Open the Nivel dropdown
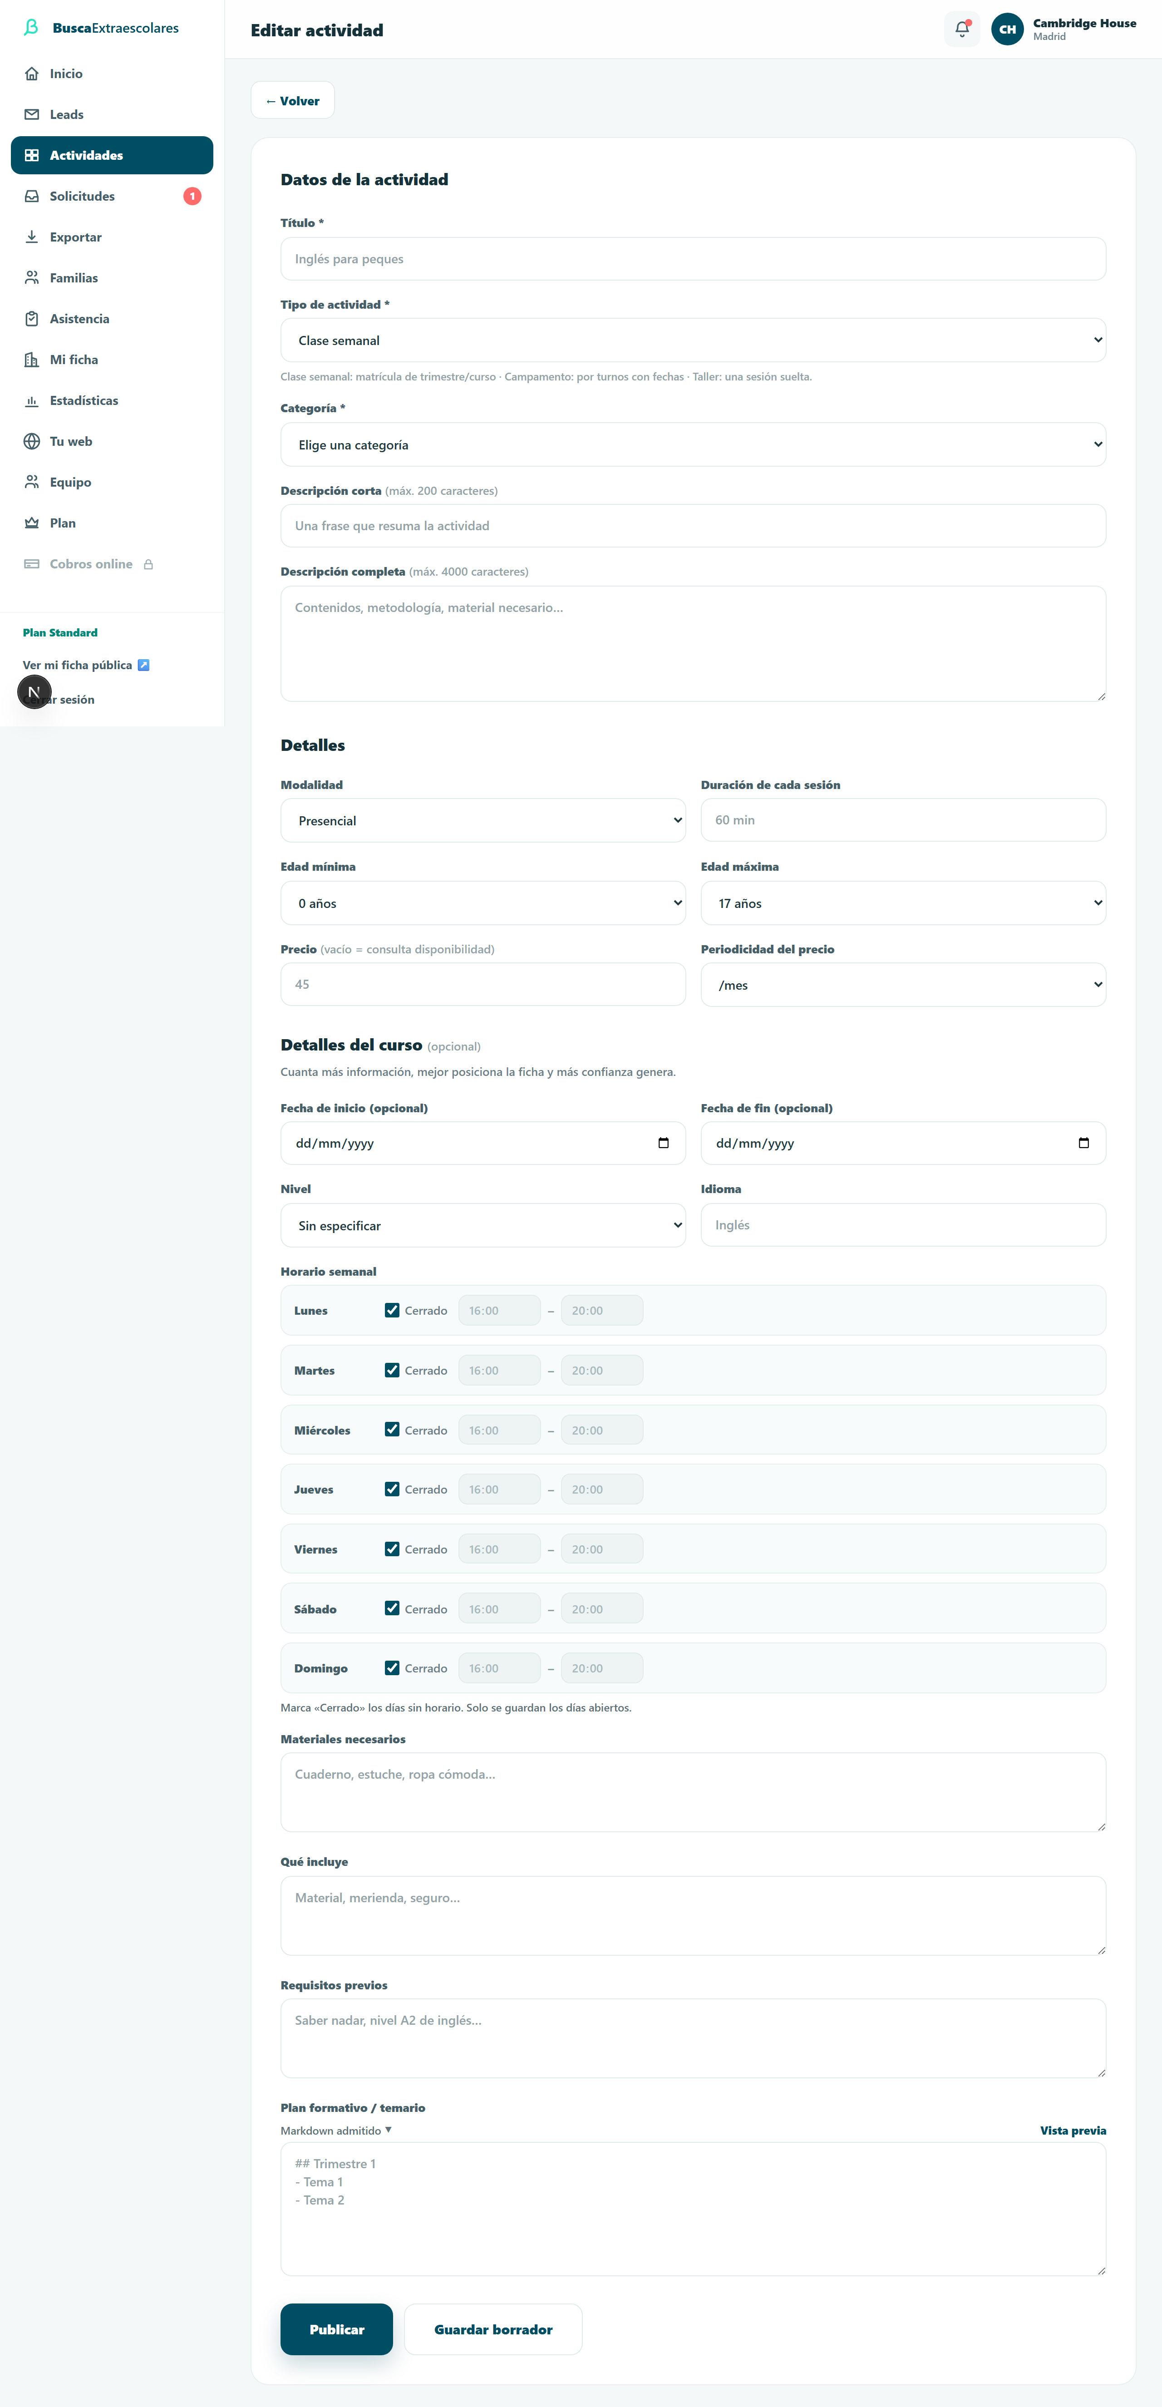Screen dimensions: 1162x2407 (483, 1225)
